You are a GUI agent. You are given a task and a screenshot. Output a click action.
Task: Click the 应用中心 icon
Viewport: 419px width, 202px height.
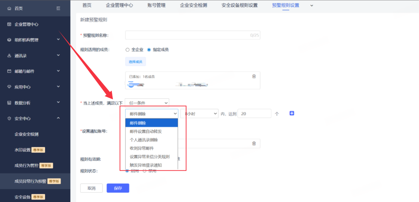point(9,87)
